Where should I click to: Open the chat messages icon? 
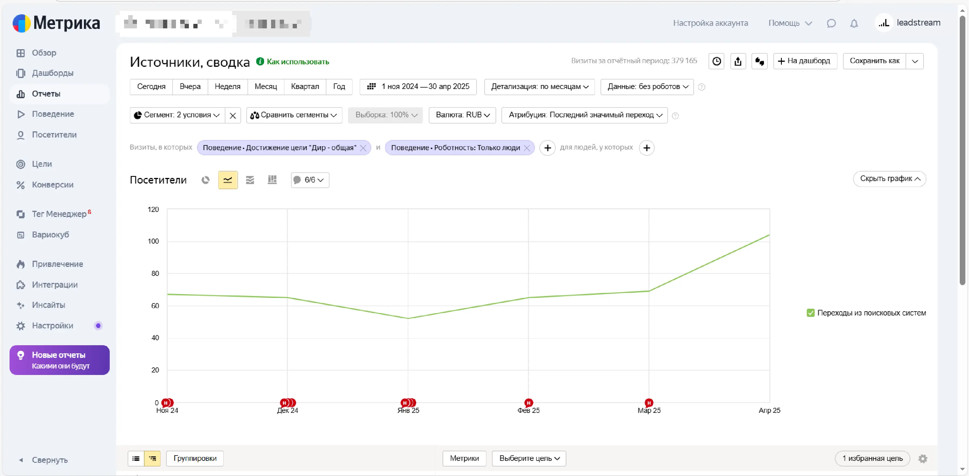click(831, 23)
